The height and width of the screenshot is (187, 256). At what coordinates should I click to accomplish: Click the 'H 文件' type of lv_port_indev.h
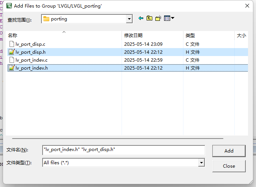pyautogui.click(x=193, y=68)
